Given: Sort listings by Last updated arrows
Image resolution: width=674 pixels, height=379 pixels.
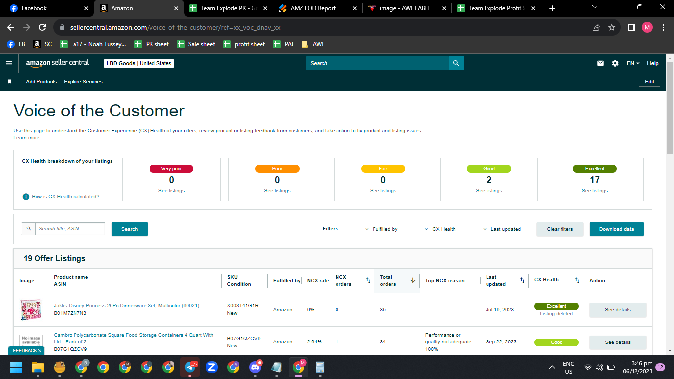Looking at the screenshot, I should click(522, 280).
